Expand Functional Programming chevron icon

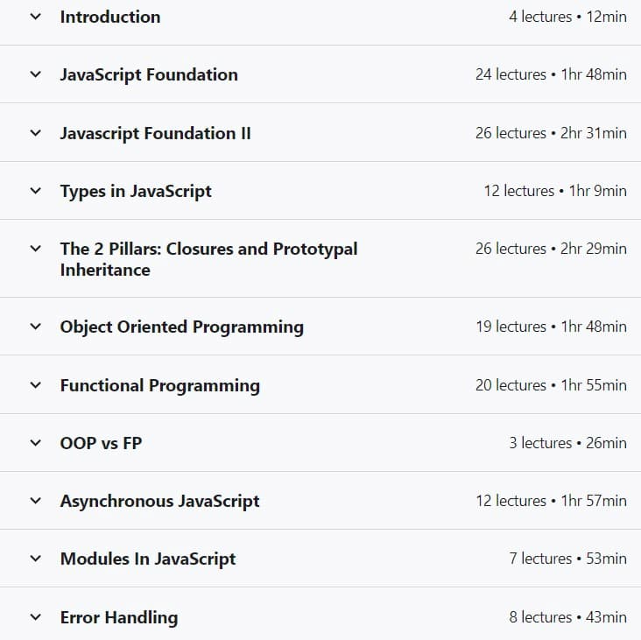(x=36, y=385)
